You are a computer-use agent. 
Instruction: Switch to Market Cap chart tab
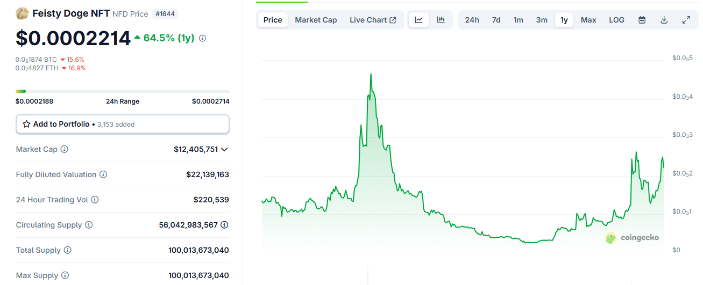pos(316,20)
